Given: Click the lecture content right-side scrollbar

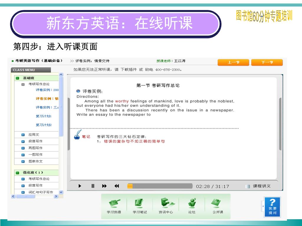Looking at the screenshot, I should tap(280, 124).
